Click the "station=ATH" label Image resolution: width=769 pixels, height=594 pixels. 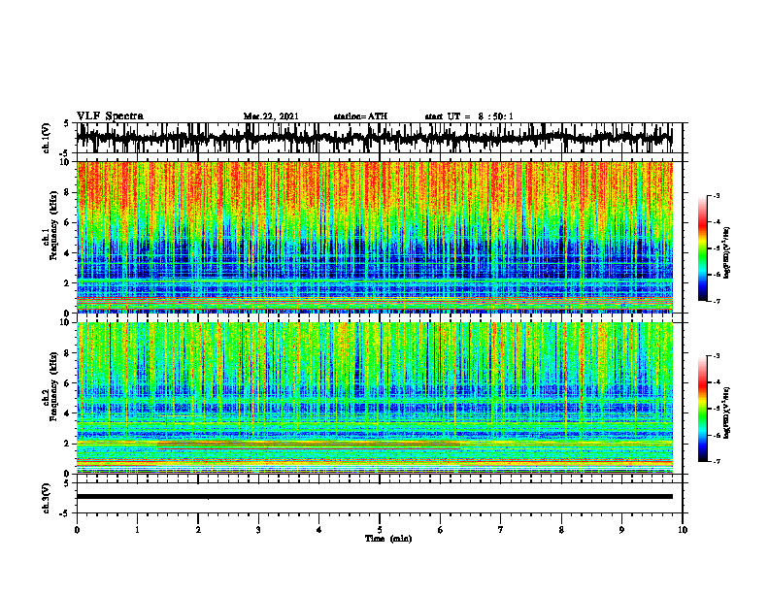click(360, 116)
